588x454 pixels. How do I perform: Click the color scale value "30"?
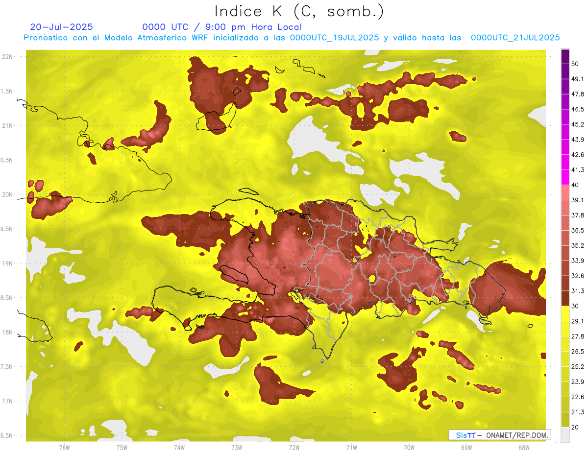(x=576, y=306)
